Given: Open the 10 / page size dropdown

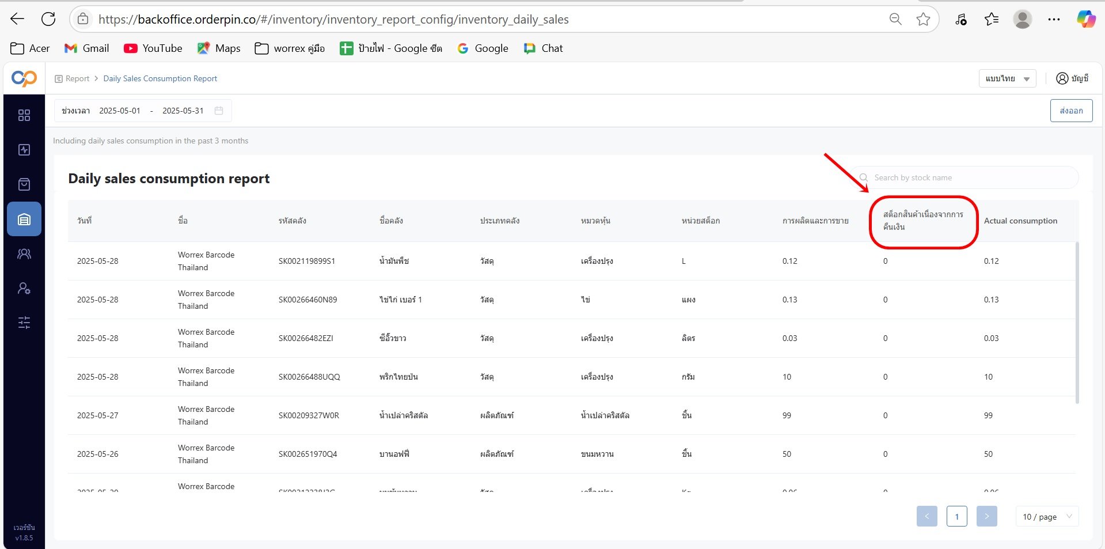Looking at the screenshot, I should pyautogui.click(x=1047, y=516).
